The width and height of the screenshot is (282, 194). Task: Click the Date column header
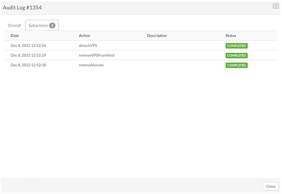(x=15, y=36)
